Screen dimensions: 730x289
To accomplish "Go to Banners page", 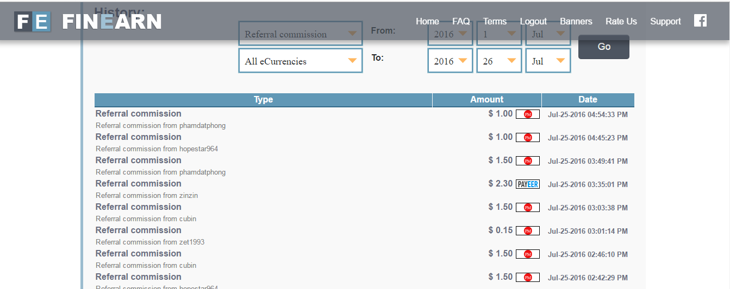I will point(576,22).
